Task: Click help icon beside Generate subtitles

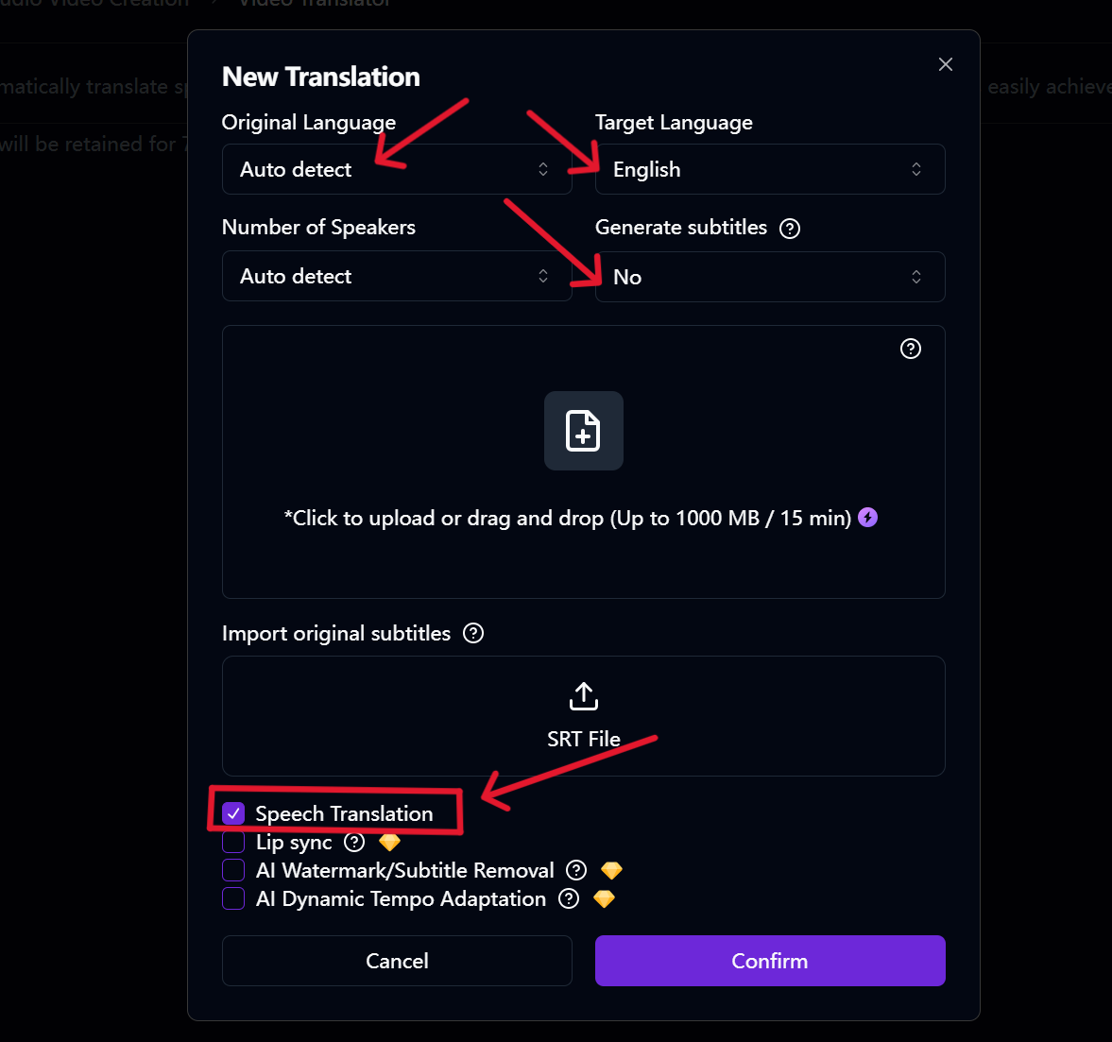Action: pyautogui.click(x=790, y=229)
